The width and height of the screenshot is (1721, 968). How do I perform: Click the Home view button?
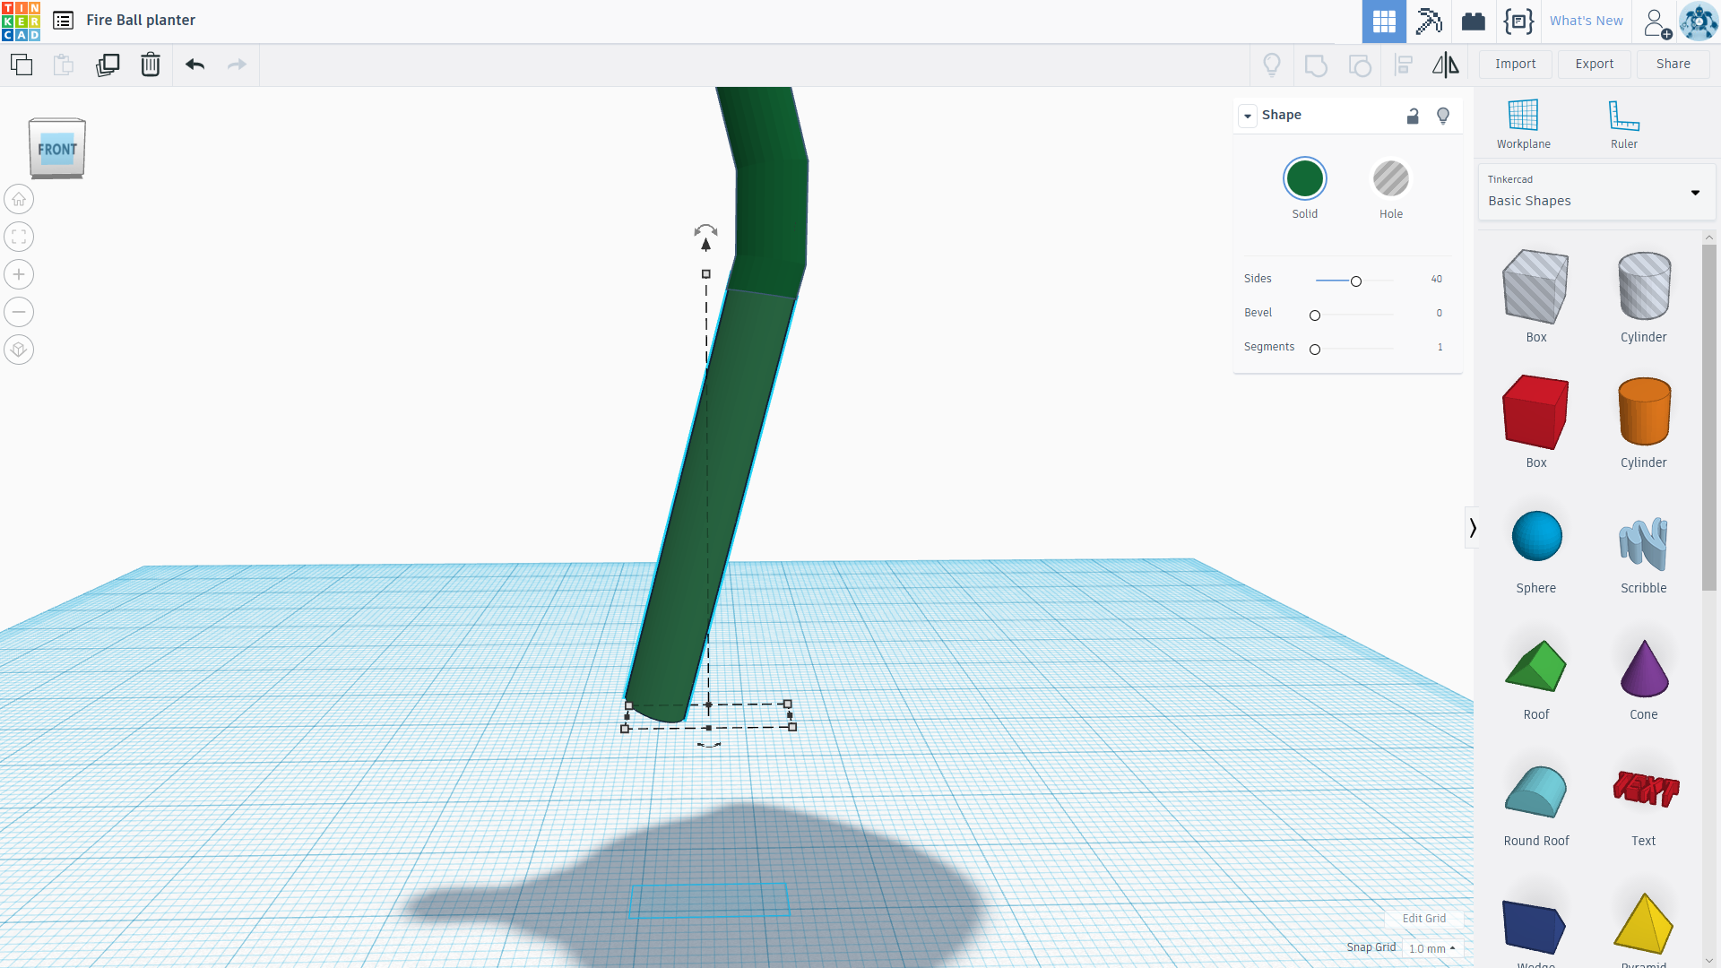pos(19,199)
